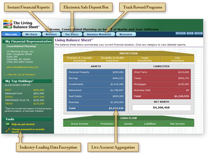Open the PREFERRED PLUS TR holding row
This screenshot has height=153, width=209.
(25, 100)
